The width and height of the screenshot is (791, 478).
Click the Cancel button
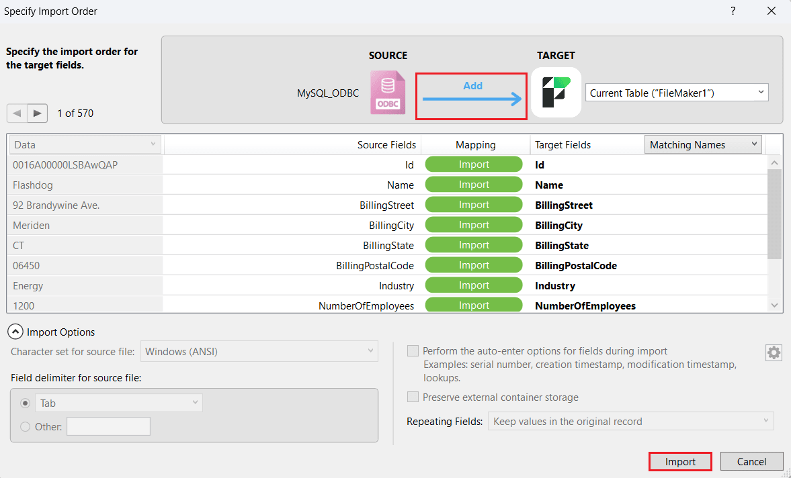click(751, 461)
